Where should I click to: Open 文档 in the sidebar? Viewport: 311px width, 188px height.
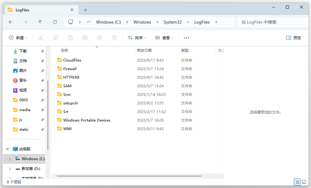pos(23,61)
